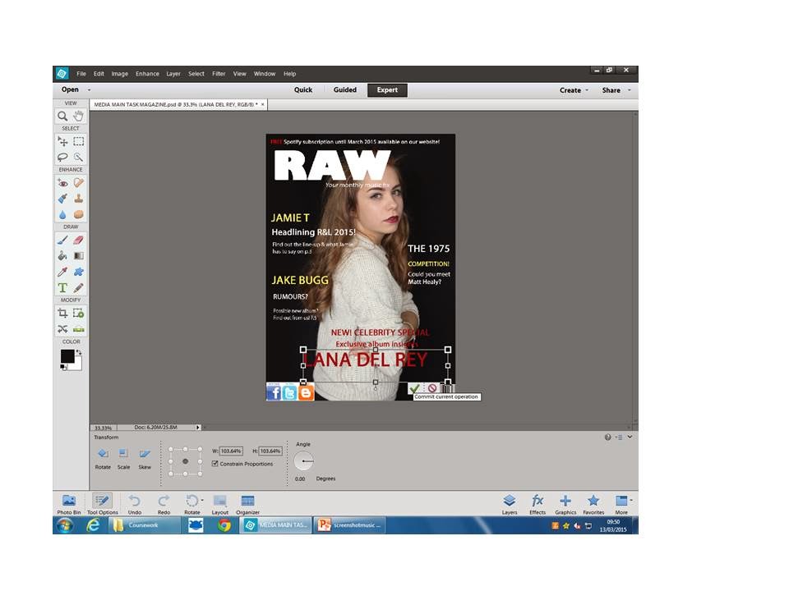Click the Undo button
Image resolution: width=789 pixels, height=591 pixels.
(x=134, y=504)
